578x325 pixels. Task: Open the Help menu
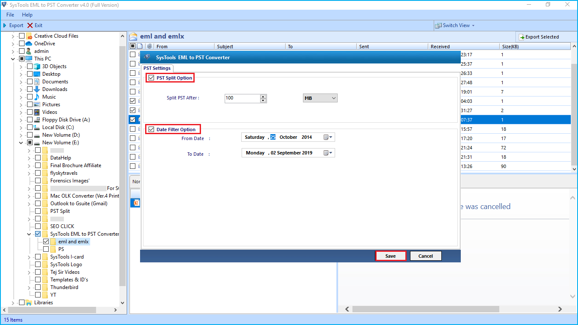tap(27, 15)
